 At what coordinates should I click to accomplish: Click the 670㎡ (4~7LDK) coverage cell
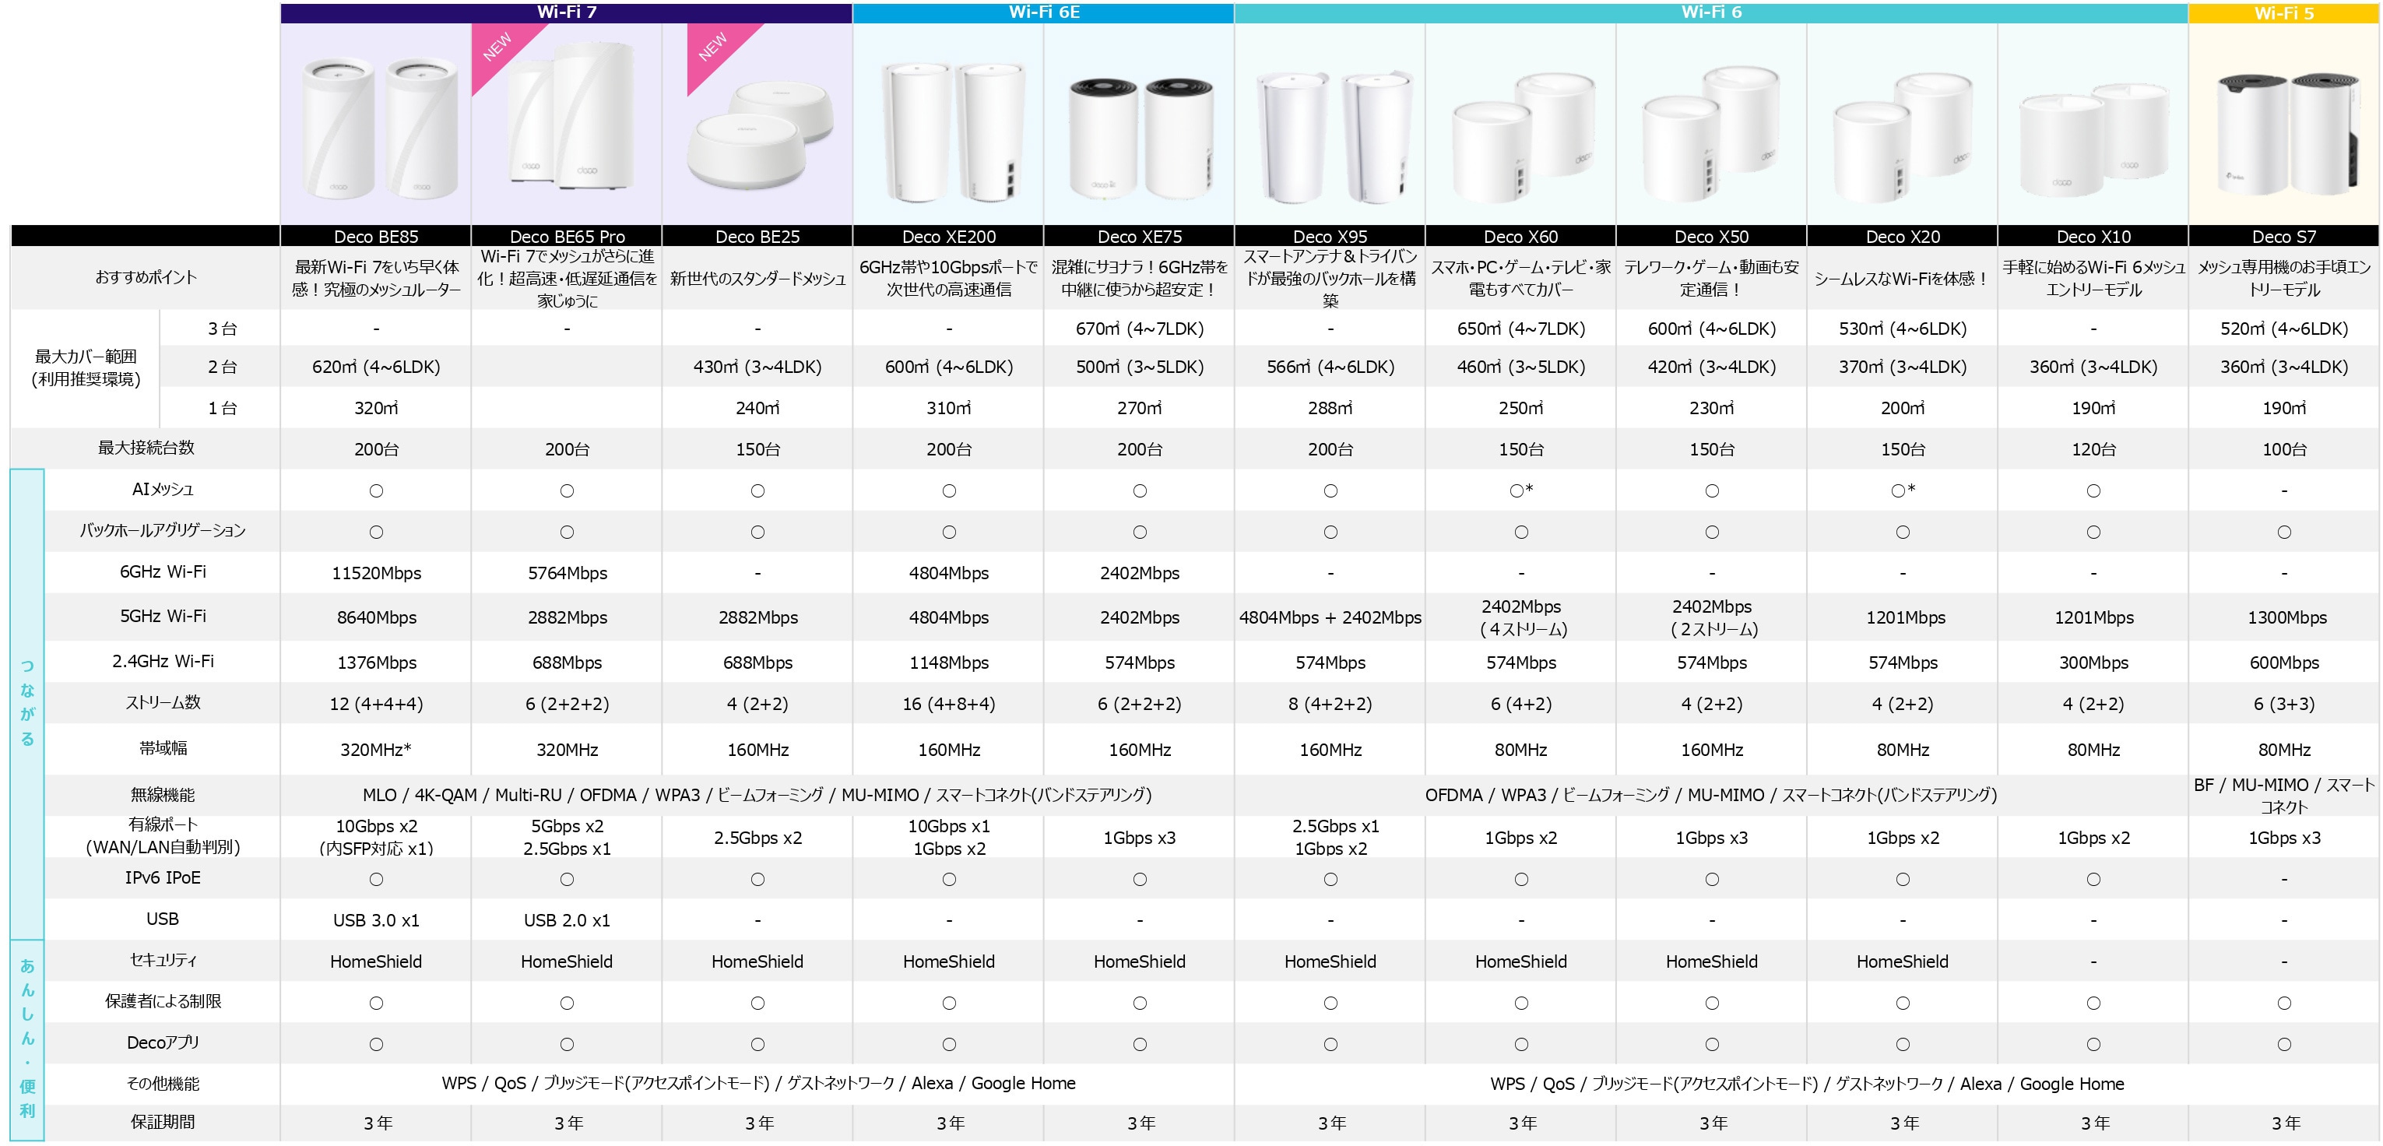(x=1139, y=329)
